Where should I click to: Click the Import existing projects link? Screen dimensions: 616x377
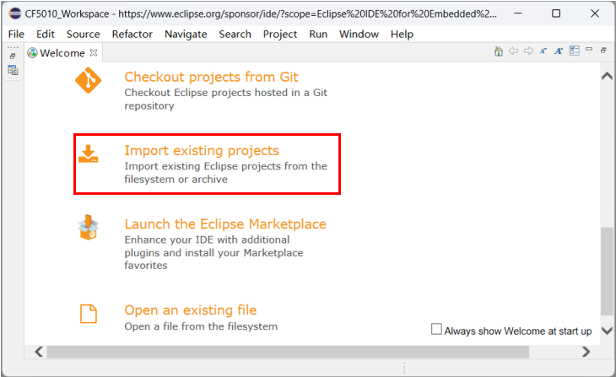(x=201, y=151)
